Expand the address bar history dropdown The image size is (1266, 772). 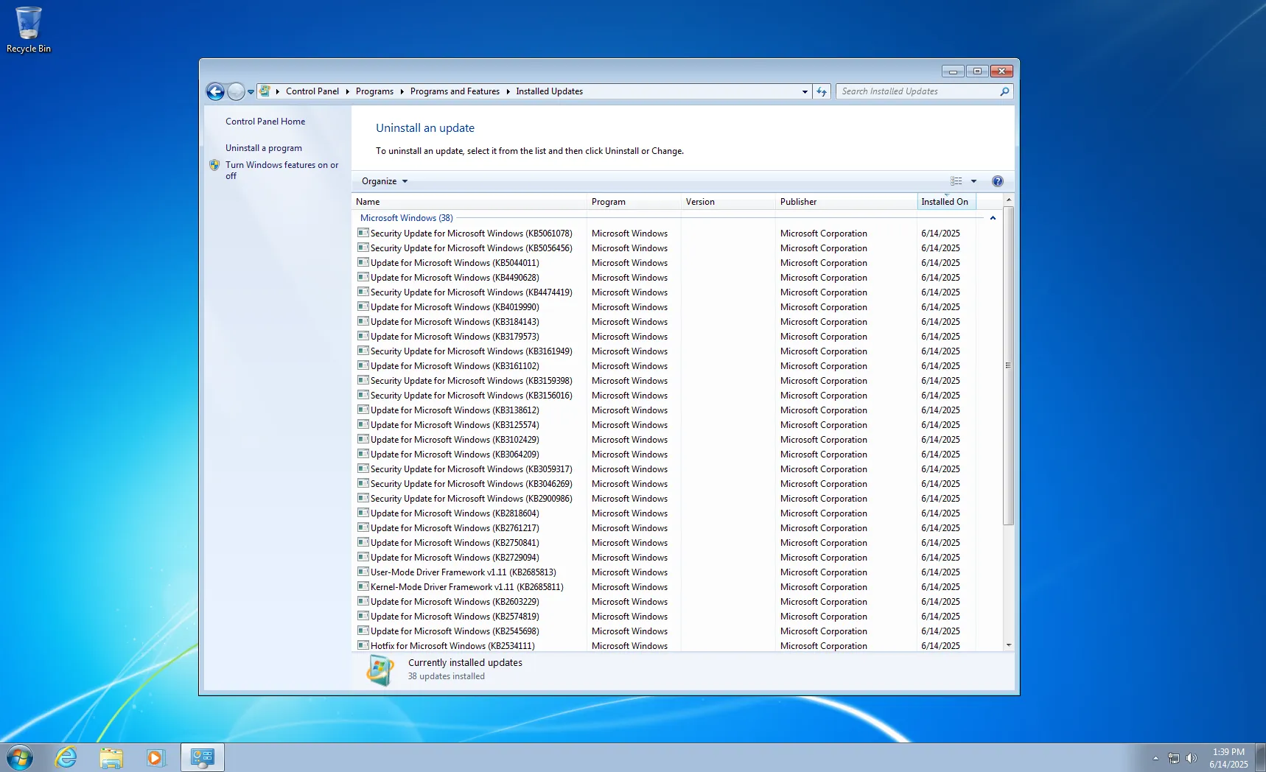tap(805, 92)
